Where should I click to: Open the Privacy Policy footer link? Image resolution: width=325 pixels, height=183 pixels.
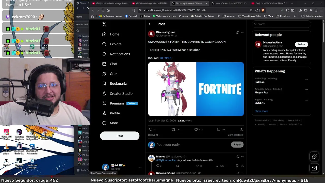tap(278, 120)
